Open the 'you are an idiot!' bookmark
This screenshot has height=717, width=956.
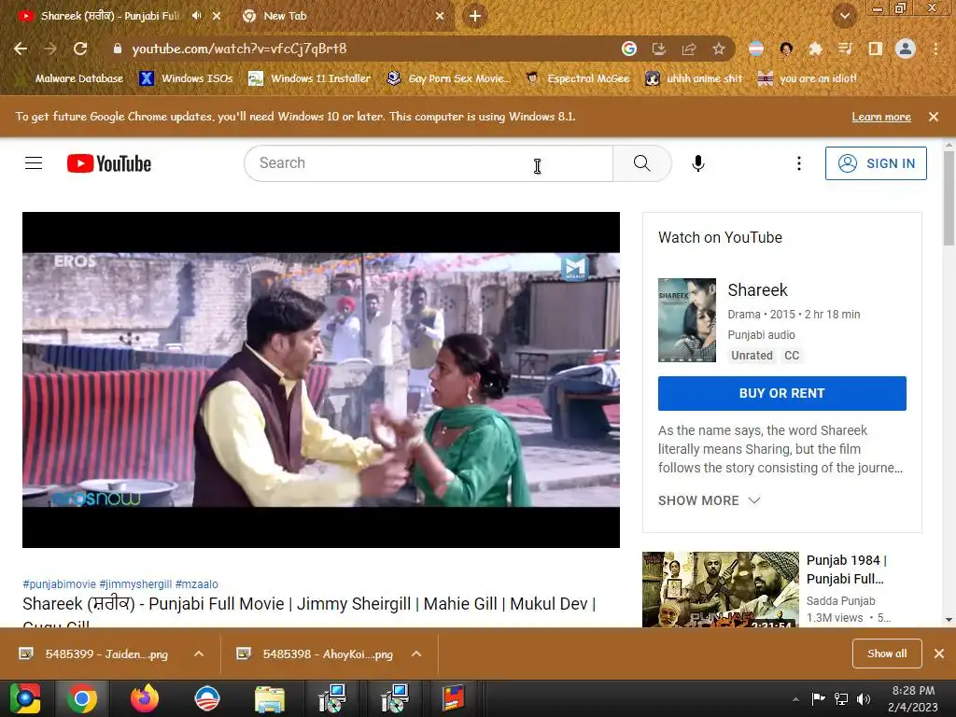pos(808,78)
